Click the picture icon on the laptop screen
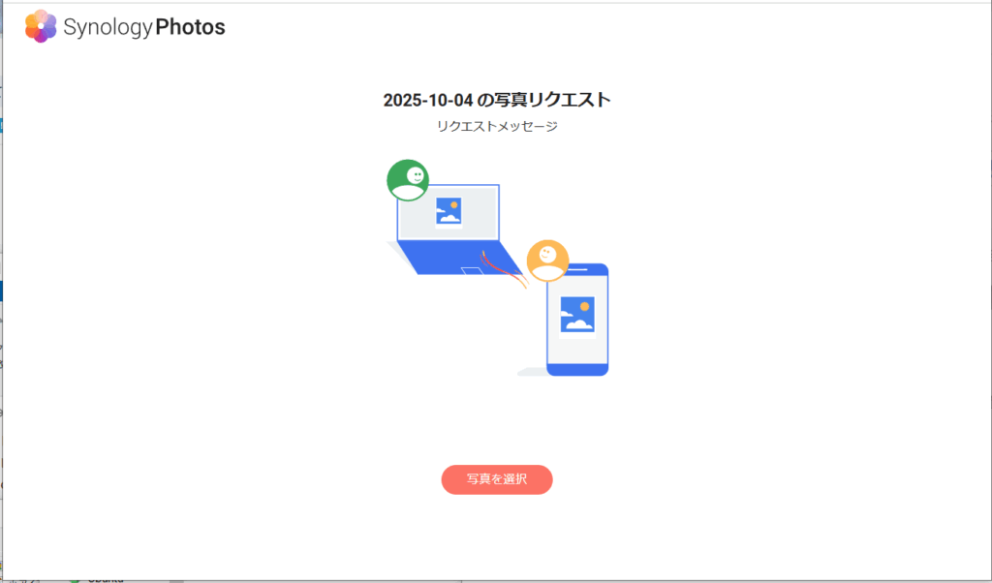Viewport: 992px width, 583px height. 449,211
